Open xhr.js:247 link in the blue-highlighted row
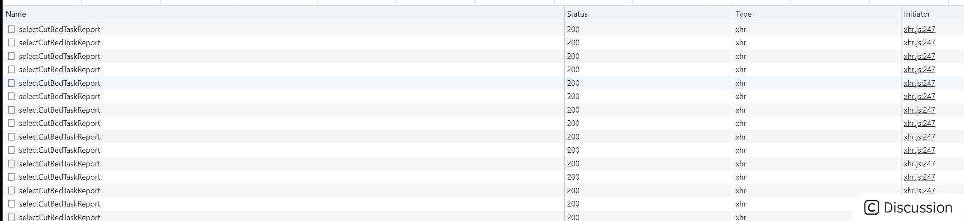The height and width of the screenshot is (221, 964). tap(919, 83)
